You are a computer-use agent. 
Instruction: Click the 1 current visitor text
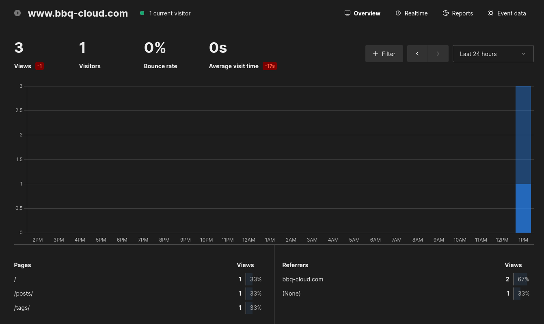click(x=170, y=13)
